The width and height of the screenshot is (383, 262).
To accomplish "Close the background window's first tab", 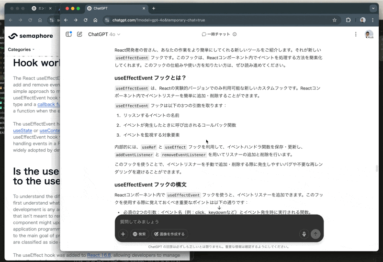I will coord(50,8).
